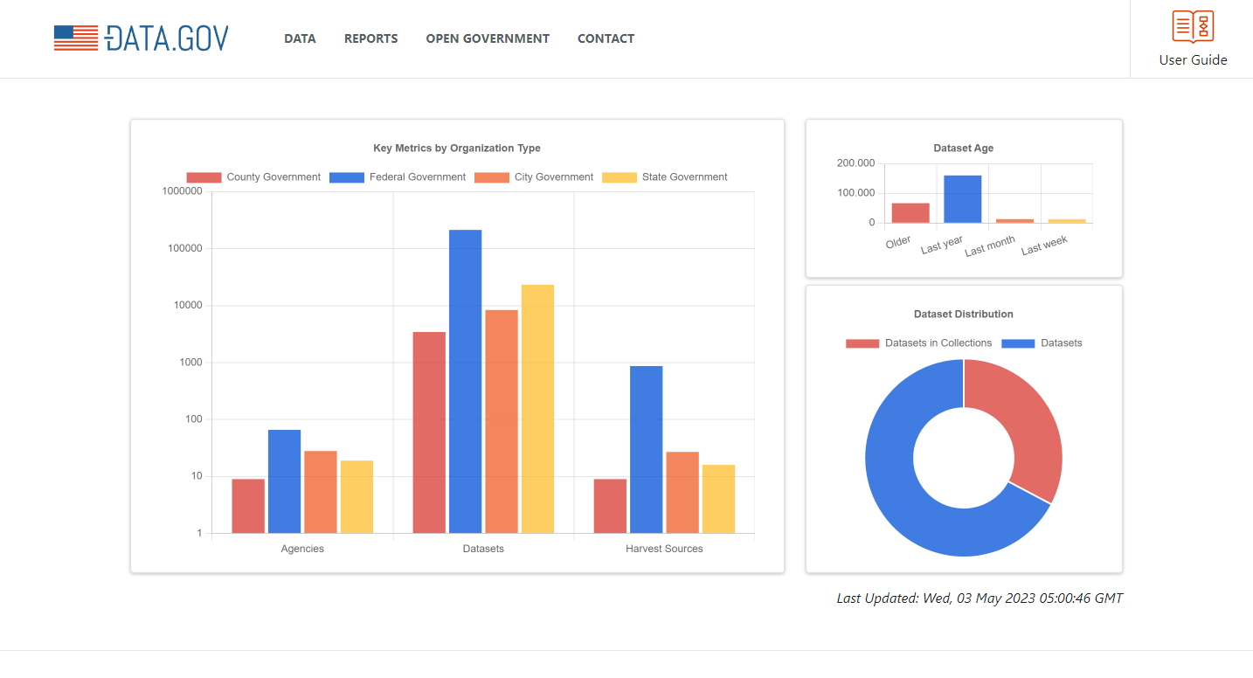Click the Datasets in Collections legend label
The image size is (1253, 678).
click(x=938, y=343)
